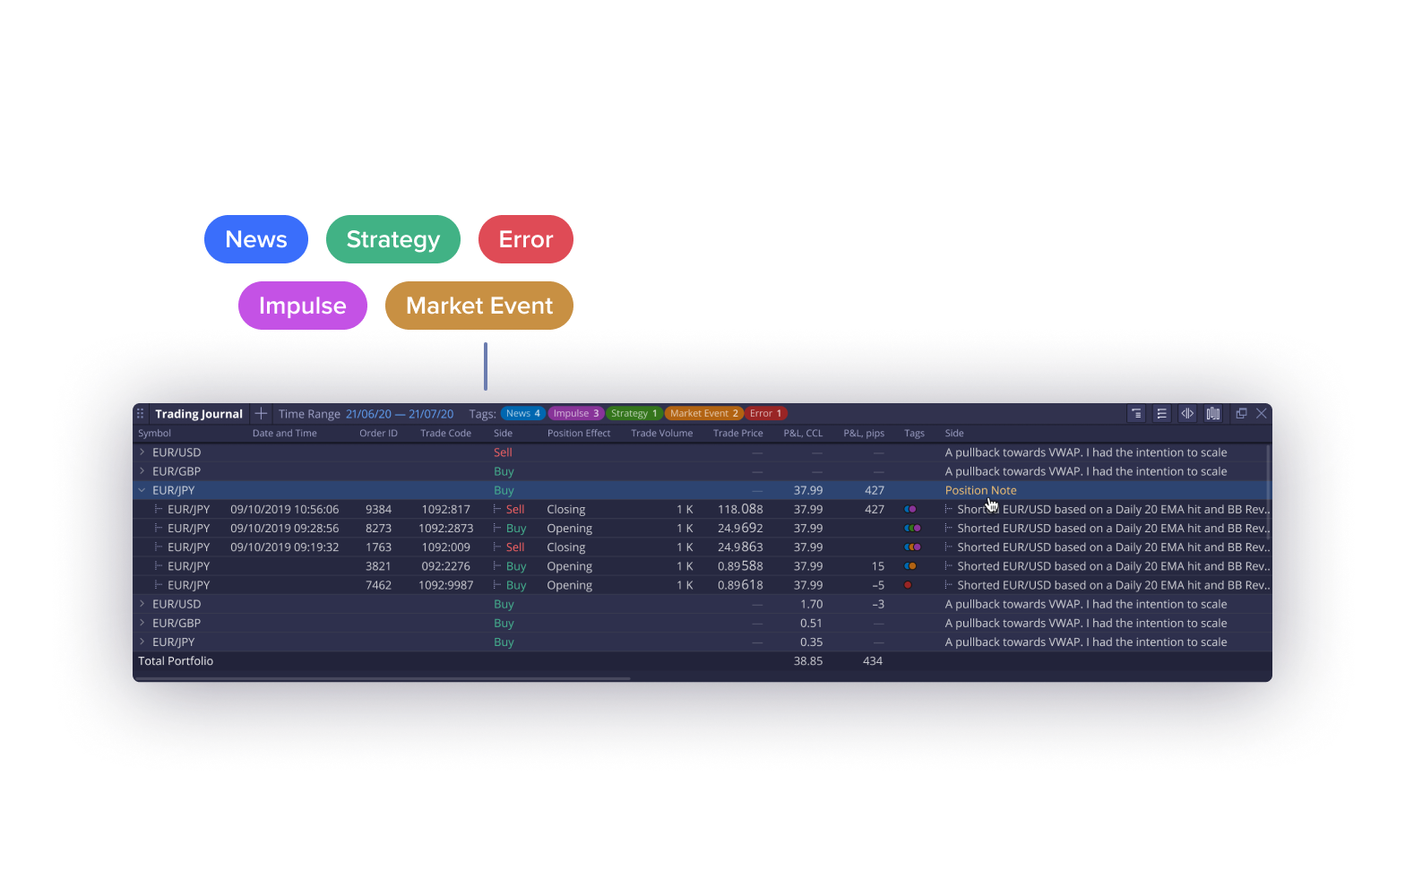Viewport: 1405px width, 896px height.
Task: Close the Trading Journal panel
Action: click(1262, 413)
